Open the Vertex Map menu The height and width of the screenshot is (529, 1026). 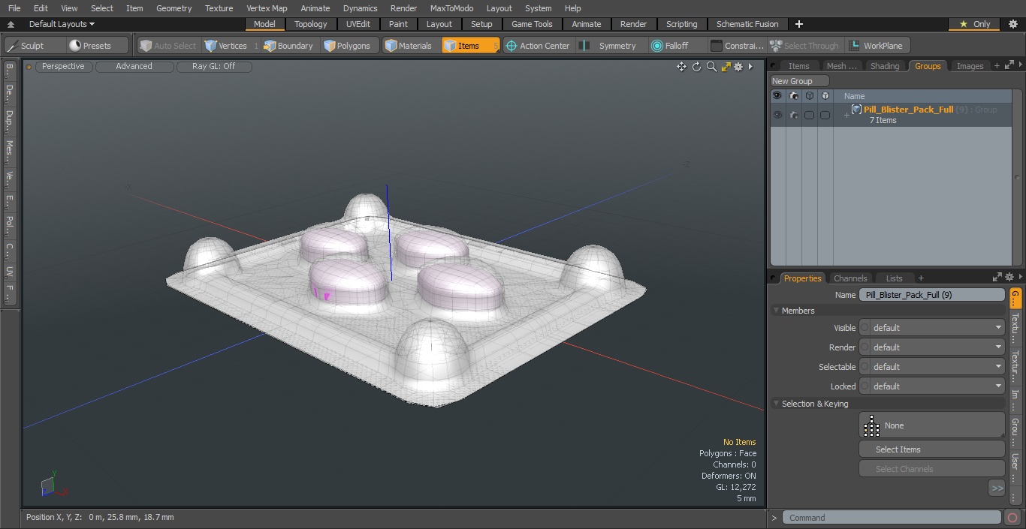tap(267, 8)
